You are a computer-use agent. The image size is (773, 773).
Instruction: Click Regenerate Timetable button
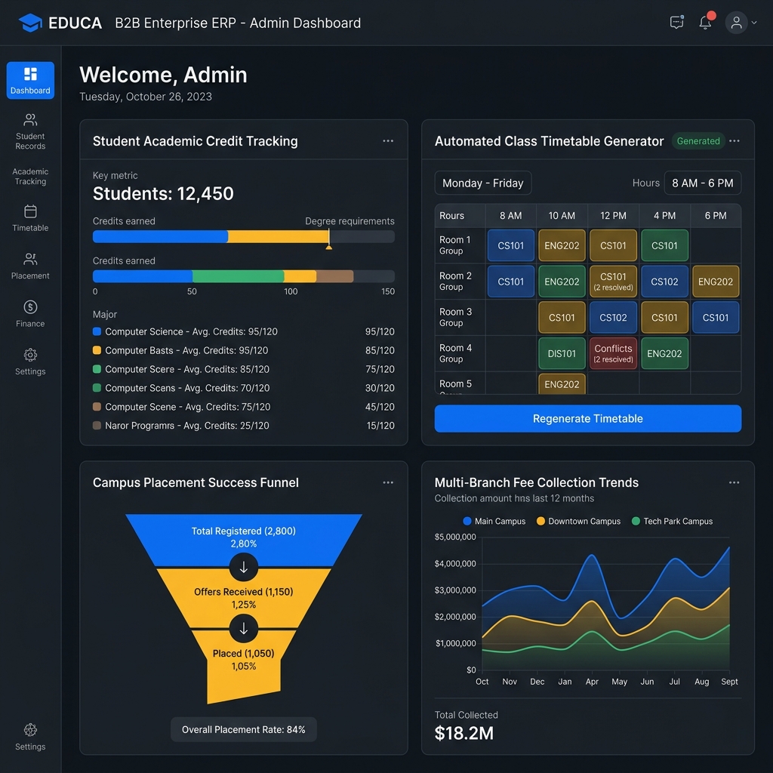(587, 418)
